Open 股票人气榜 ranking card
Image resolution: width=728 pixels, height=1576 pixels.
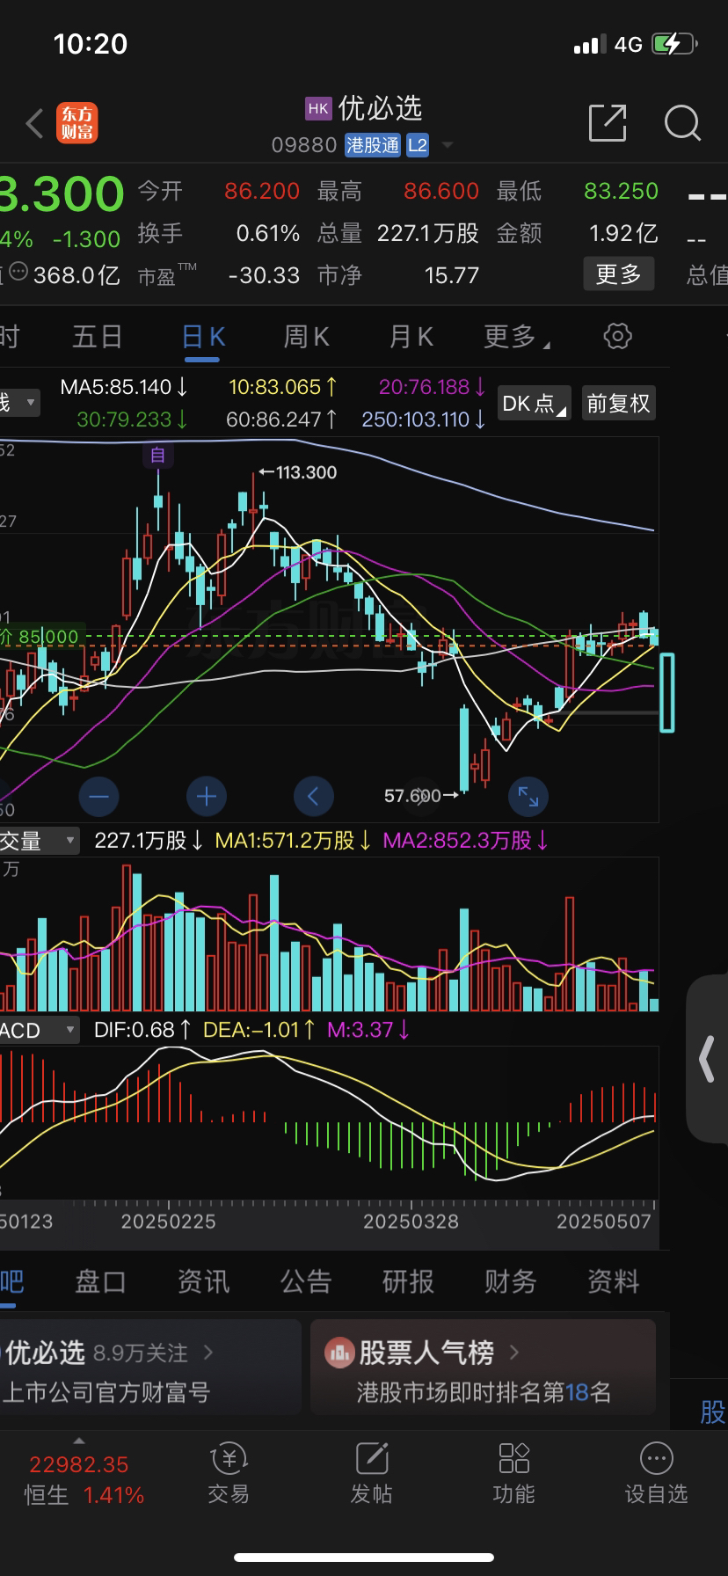[484, 1367]
